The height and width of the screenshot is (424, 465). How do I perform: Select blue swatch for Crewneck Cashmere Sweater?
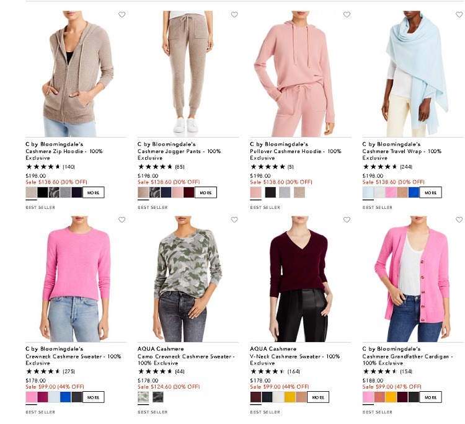point(66,397)
